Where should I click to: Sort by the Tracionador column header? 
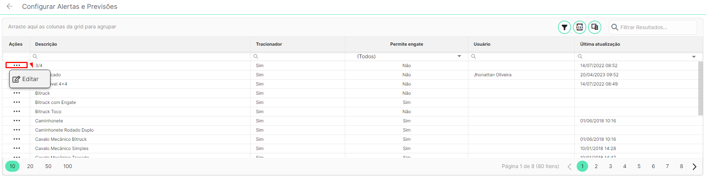tap(269, 44)
